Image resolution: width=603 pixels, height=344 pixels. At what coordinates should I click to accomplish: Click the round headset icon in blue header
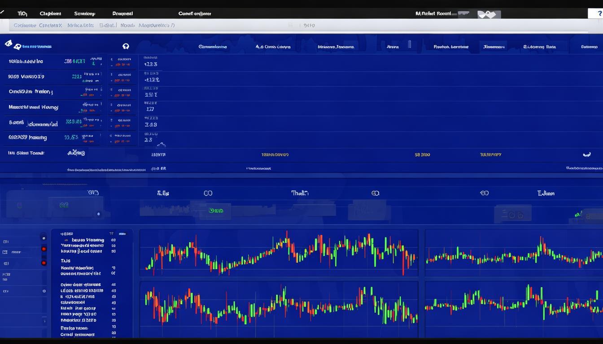126,46
